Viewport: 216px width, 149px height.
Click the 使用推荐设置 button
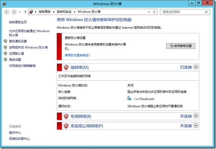(x=180, y=46)
